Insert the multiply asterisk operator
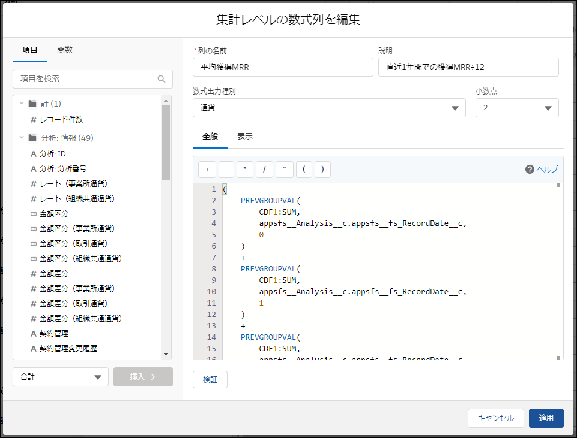This screenshot has width=577, height=438. (245, 170)
